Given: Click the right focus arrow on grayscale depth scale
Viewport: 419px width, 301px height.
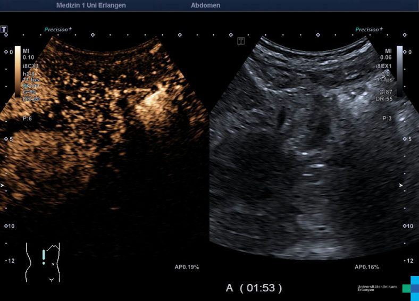Looking at the screenshot, I should coord(401,186).
